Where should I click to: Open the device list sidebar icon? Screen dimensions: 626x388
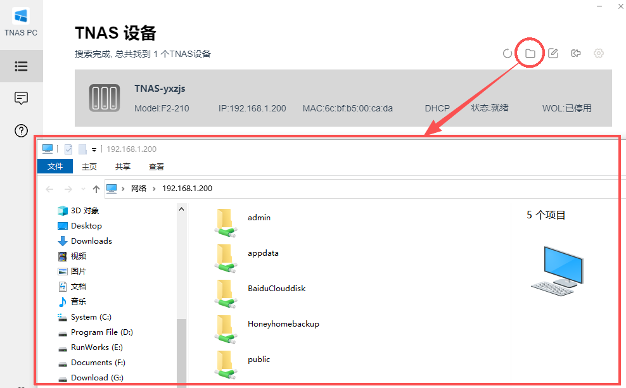[21, 66]
